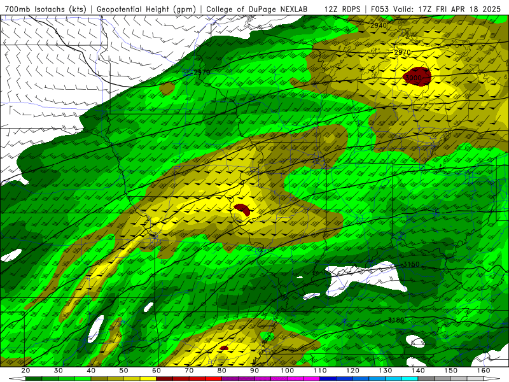The image size is (509, 382).
Task: Click the 60 value on the color scale
Action: [x=157, y=371]
